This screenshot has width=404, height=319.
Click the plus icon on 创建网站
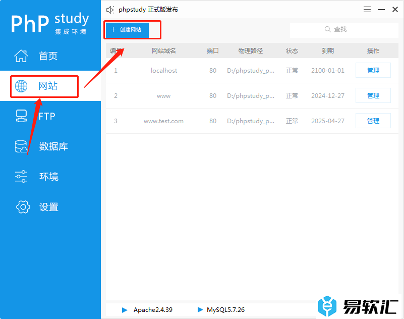click(x=113, y=29)
